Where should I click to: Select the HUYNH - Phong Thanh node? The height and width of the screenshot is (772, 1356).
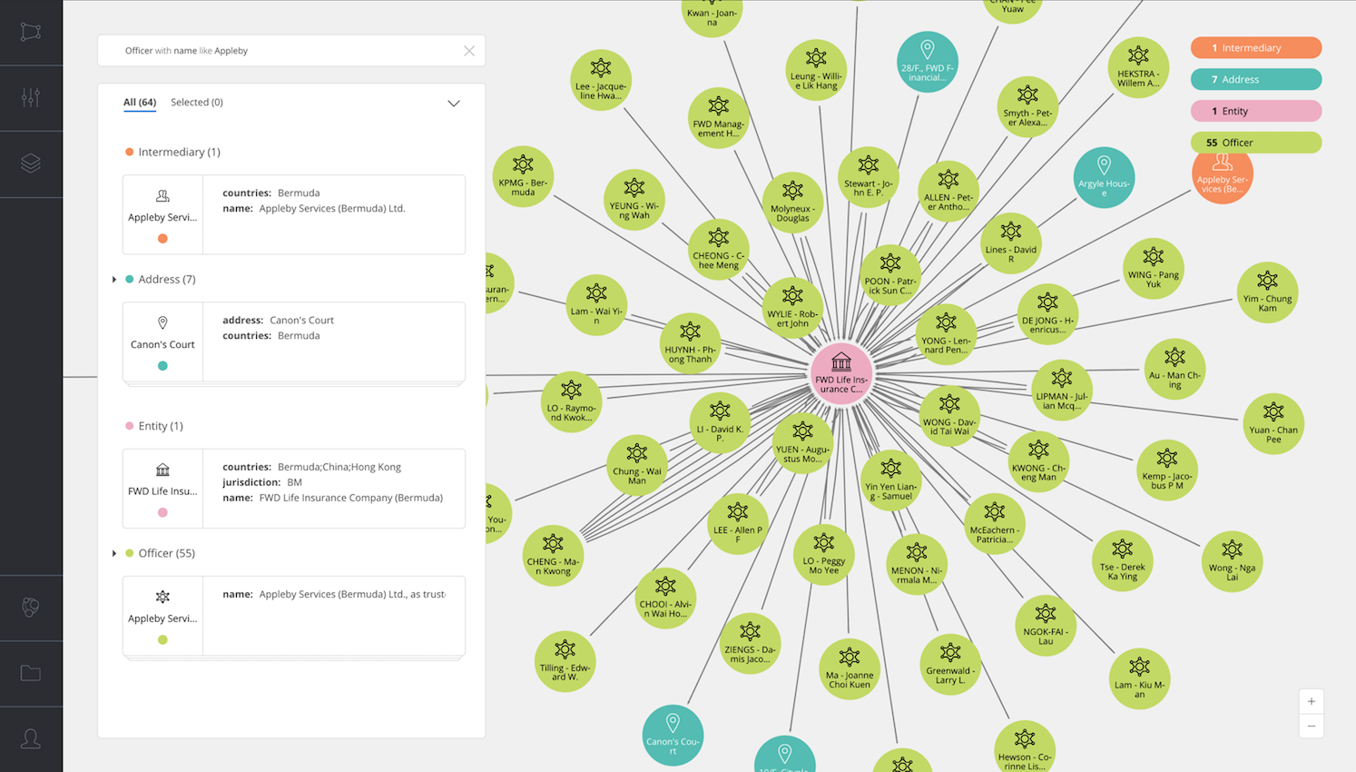tap(690, 343)
